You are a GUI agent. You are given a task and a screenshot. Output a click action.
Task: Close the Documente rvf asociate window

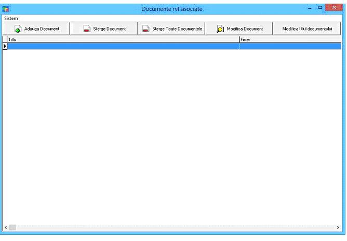point(333,8)
